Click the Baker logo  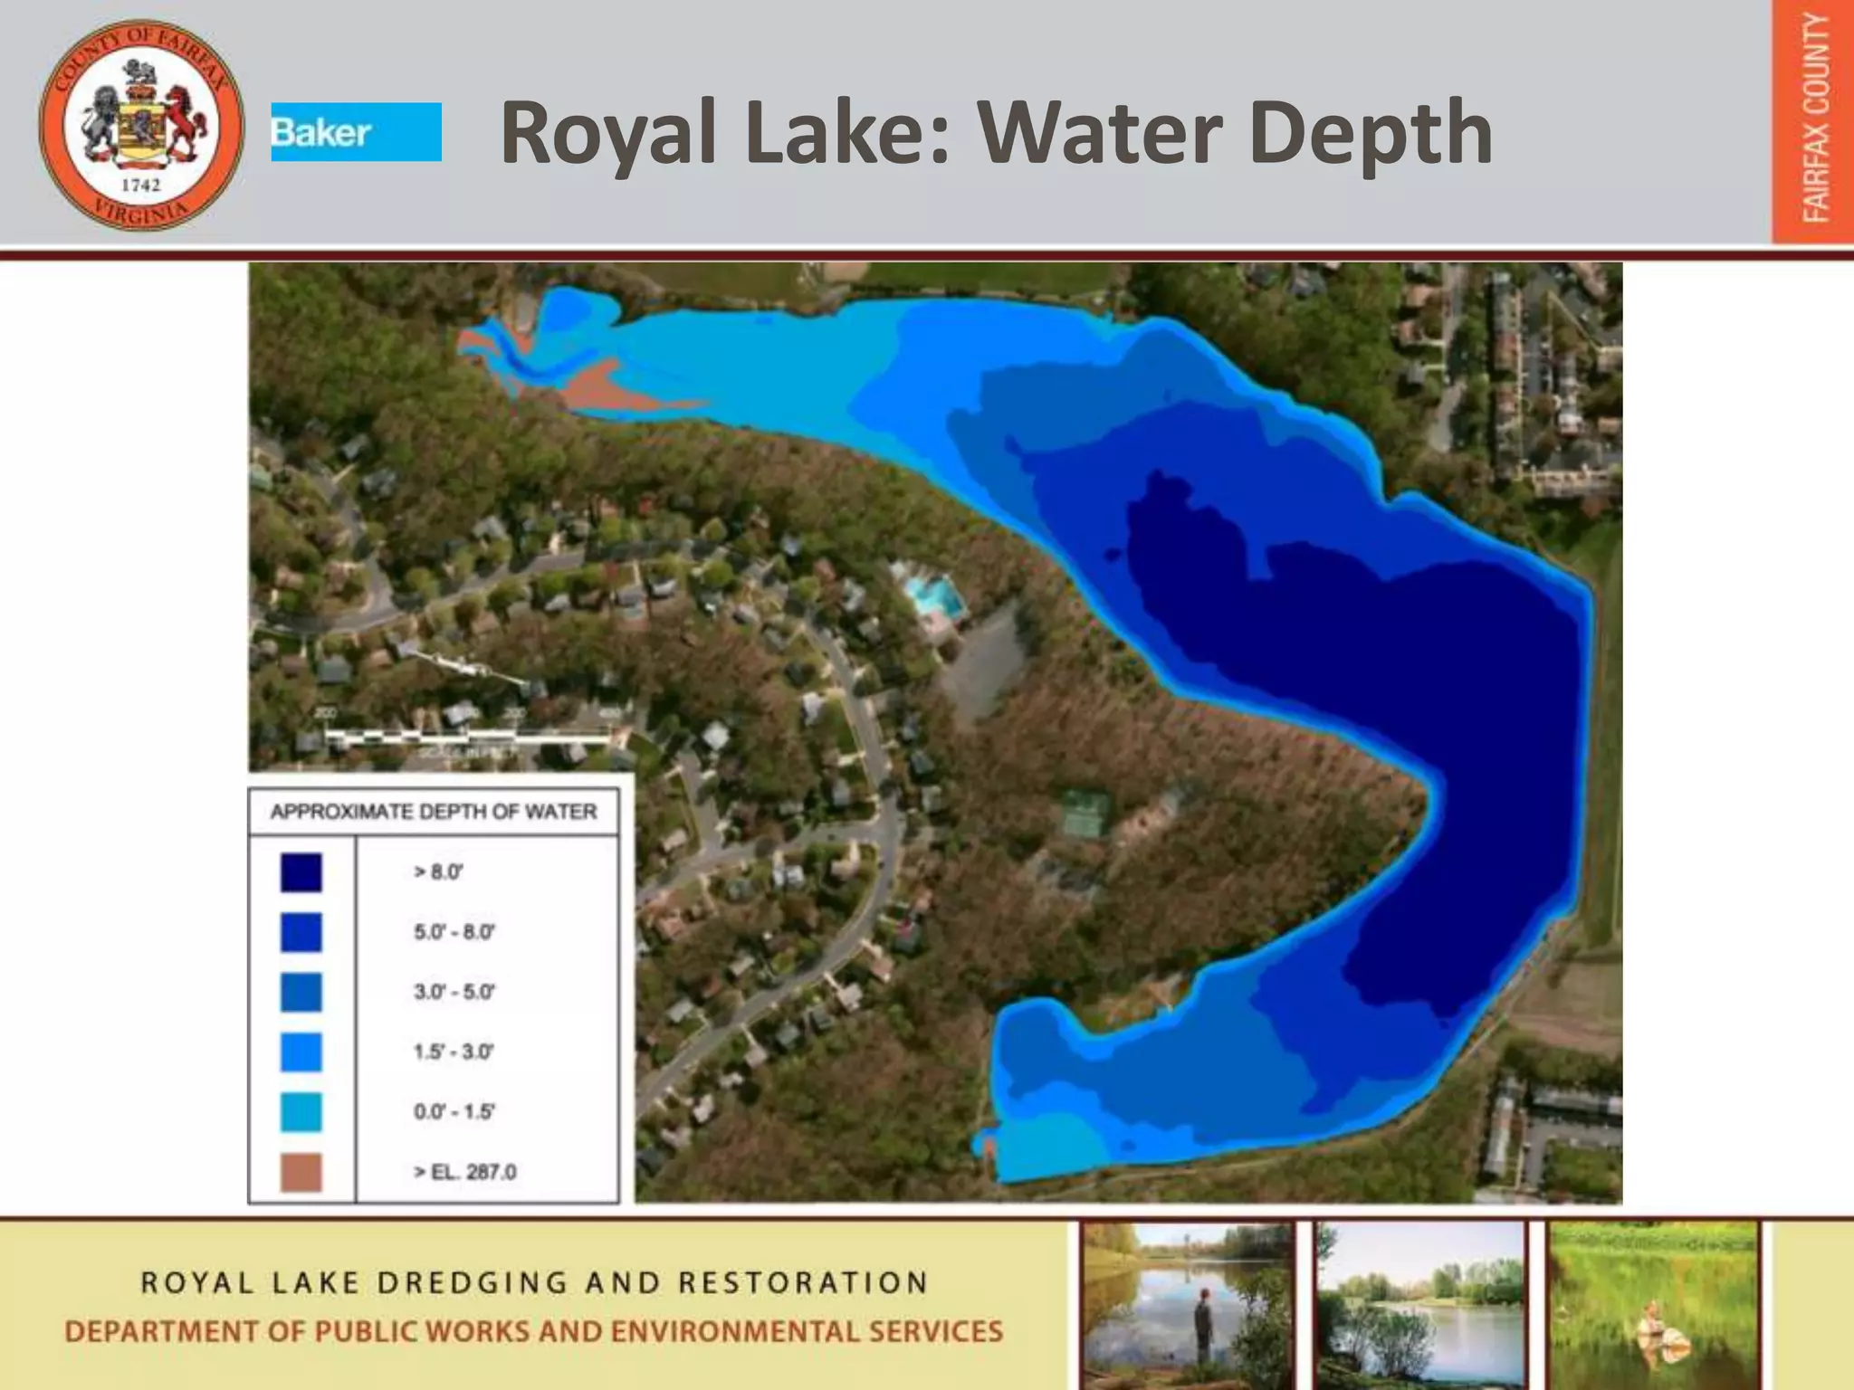tap(356, 132)
